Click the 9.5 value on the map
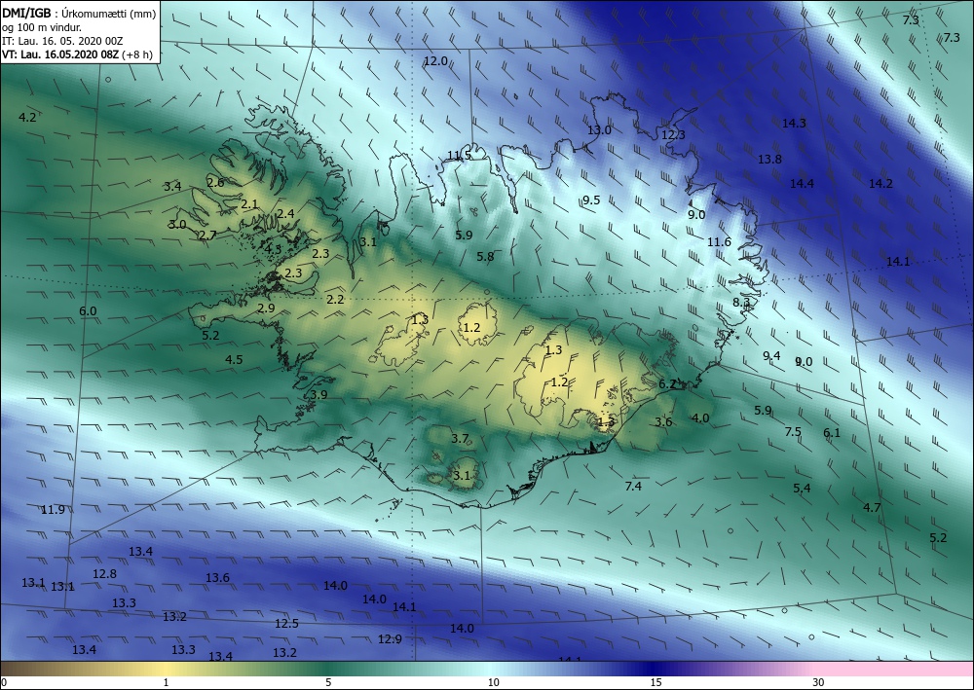The height and width of the screenshot is (690, 974). (591, 200)
